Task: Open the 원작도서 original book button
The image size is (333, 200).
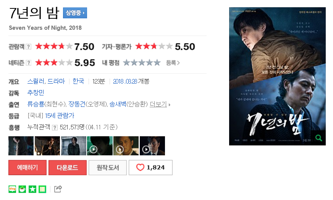Action: [x=108, y=168]
